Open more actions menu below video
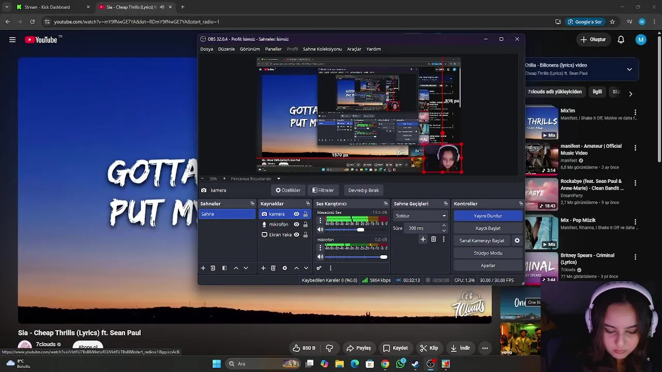Viewport: 662px width, 372px height. click(485, 348)
